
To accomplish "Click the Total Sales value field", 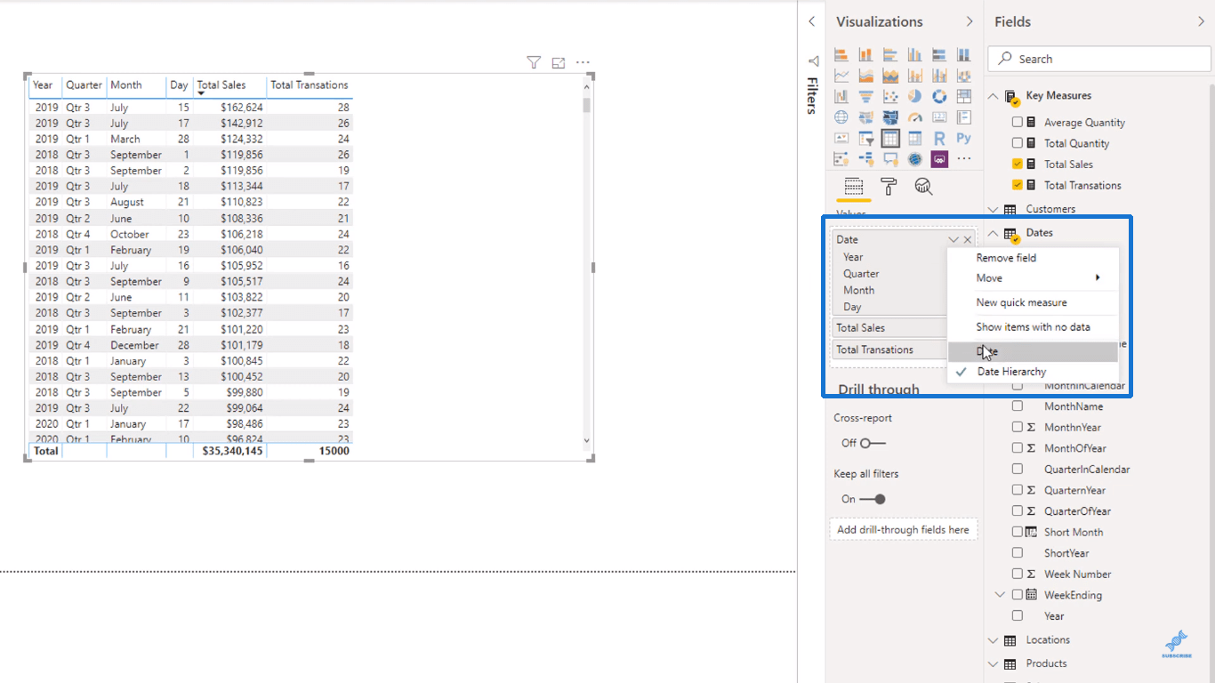I will click(x=889, y=328).
